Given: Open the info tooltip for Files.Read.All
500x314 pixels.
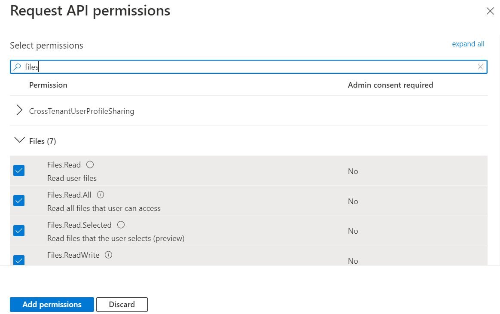Looking at the screenshot, I should (101, 195).
